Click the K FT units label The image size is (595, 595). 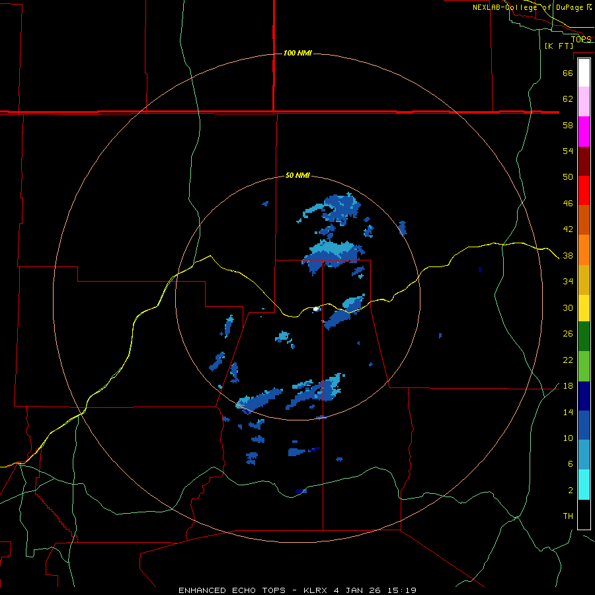(x=559, y=46)
